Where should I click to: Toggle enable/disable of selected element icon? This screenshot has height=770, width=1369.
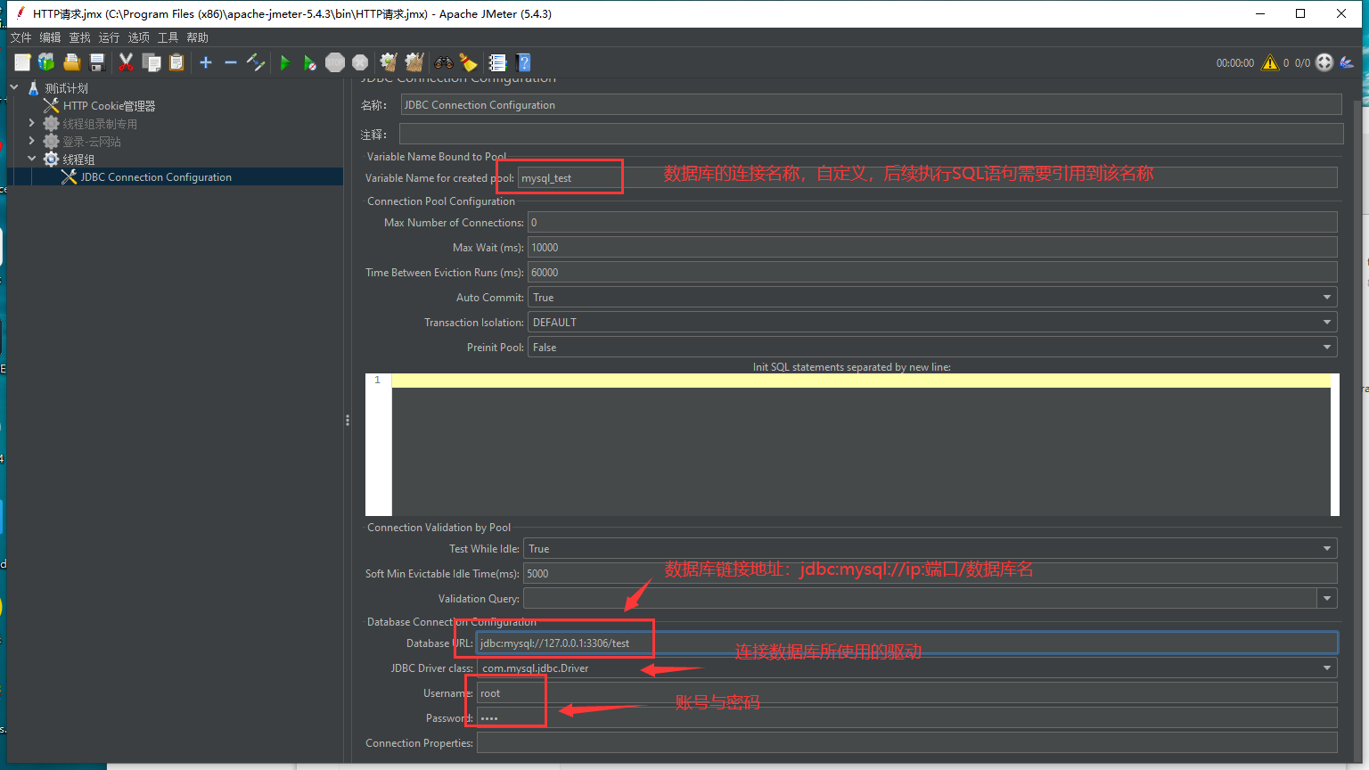256,62
